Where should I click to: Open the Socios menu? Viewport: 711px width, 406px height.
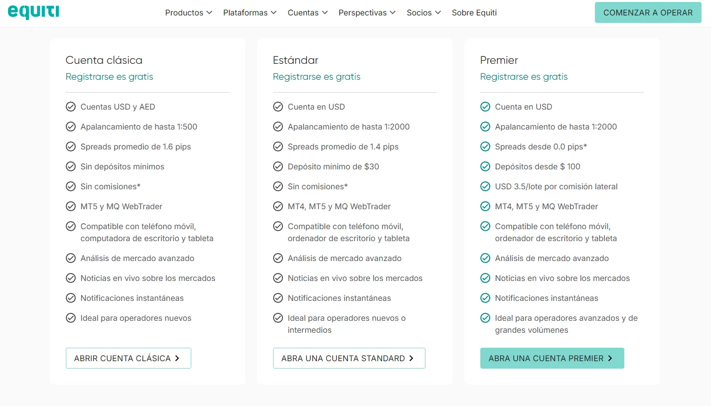pyautogui.click(x=424, y=13)
